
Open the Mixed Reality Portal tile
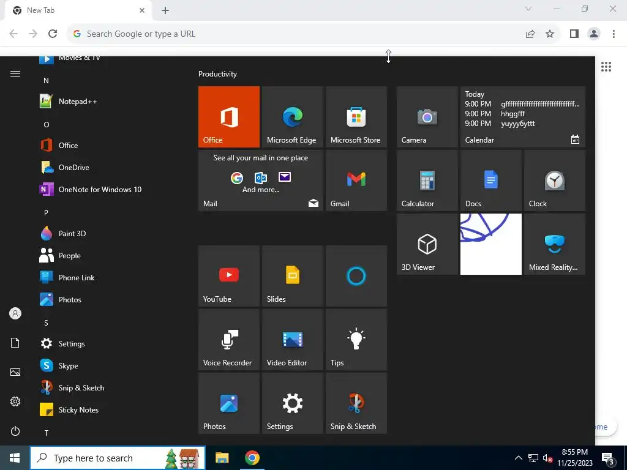click(x=555, y=244)
